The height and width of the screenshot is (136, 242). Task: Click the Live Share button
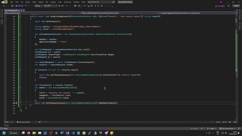[x=220, y=6]
